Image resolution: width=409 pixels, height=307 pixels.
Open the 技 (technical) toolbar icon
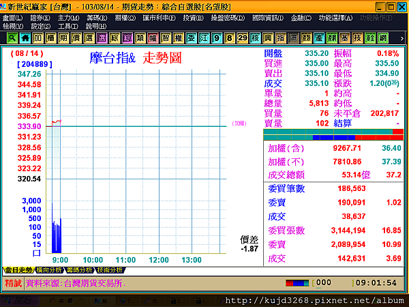click(357, 38)
